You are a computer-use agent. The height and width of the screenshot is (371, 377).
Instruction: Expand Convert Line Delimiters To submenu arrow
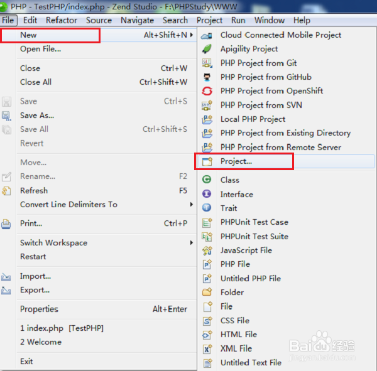coord(192,205)
